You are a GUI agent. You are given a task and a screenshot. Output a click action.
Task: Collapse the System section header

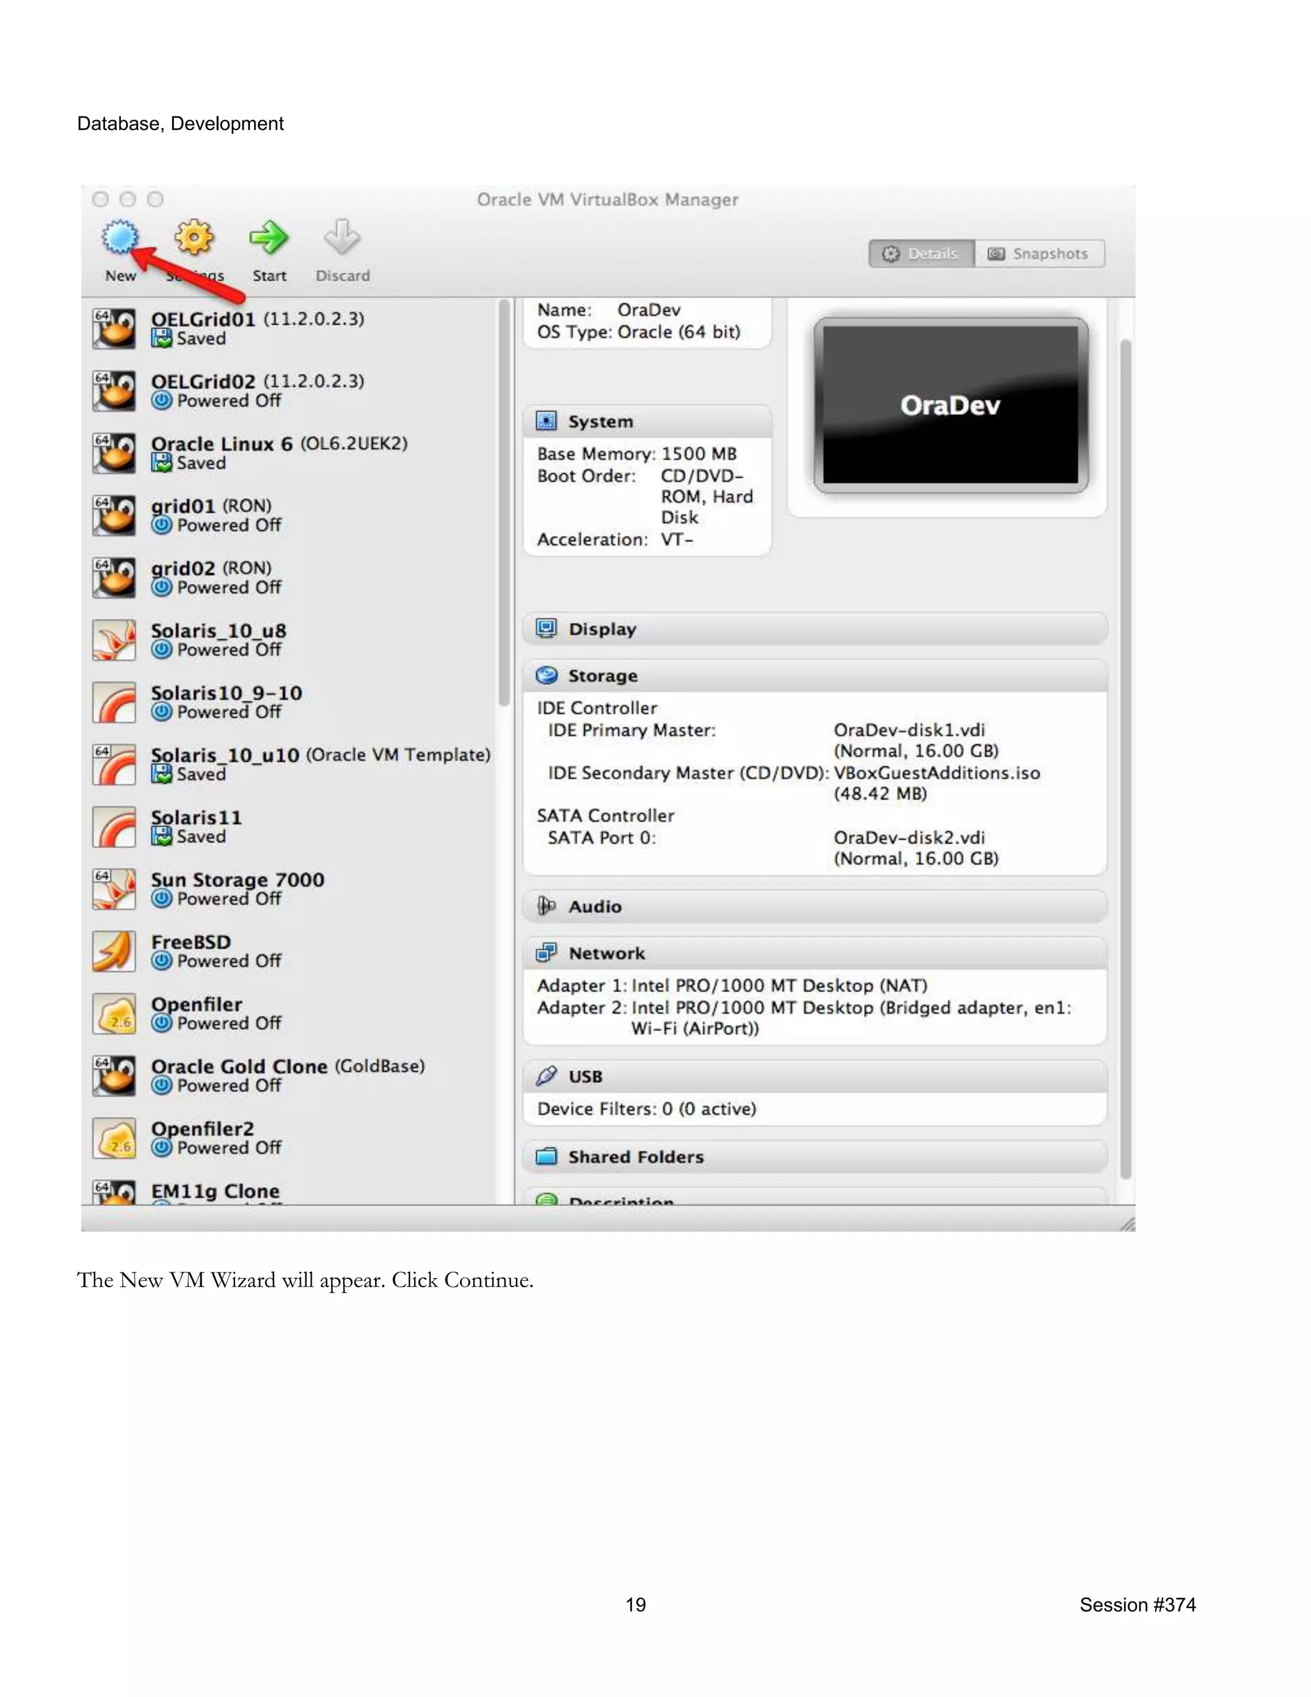(648, 421)
